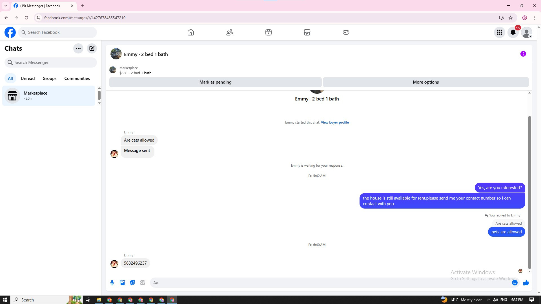Open emoji picker in message box
Screen dimensions: 541x304
coord(515,283)
